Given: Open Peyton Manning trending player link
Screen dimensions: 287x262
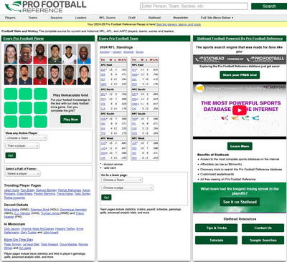Looking at the screenshot, I should click(x=44, y=194).
